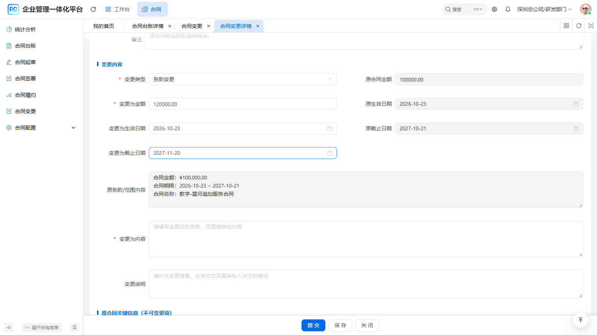Click the 原合同金额 field
This screenshot has width=597, height=335.
[x=489, y=79]
